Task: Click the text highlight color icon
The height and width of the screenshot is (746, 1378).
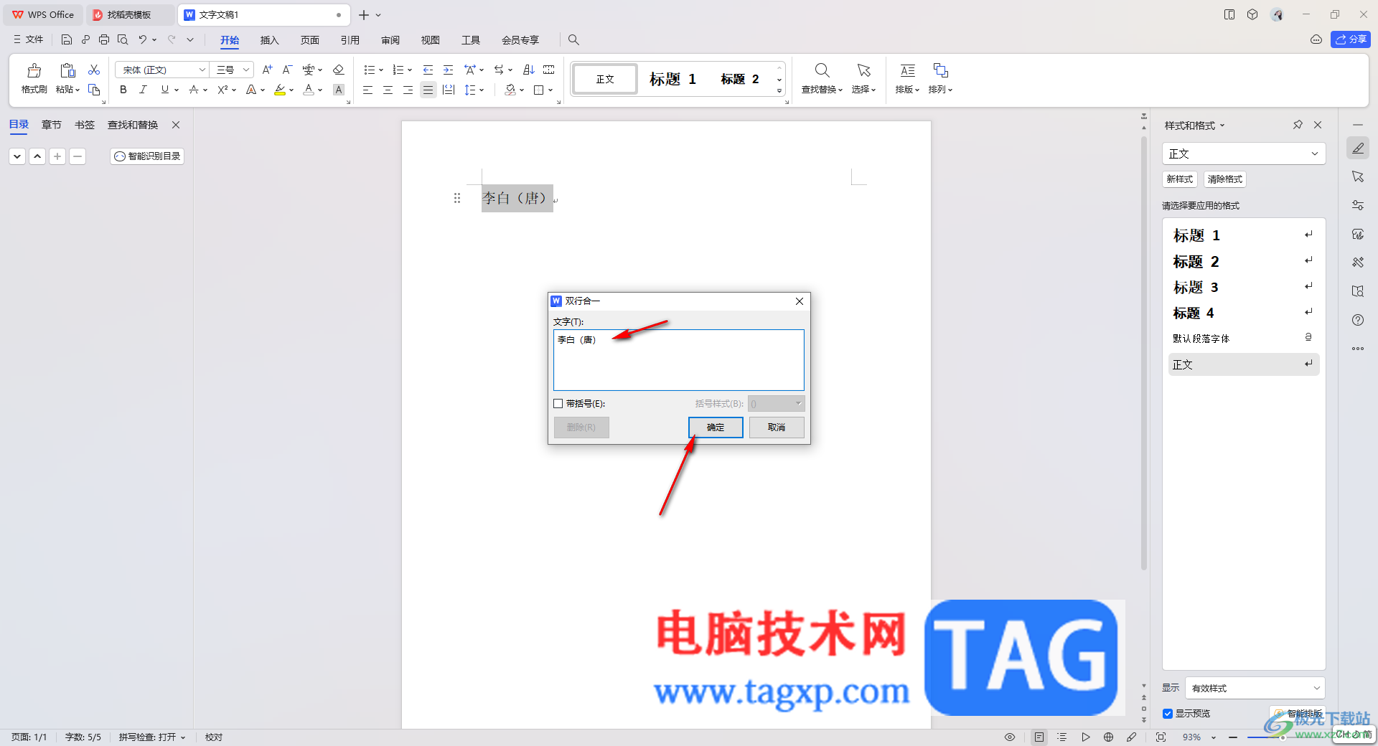Action: tap(280, 90)
